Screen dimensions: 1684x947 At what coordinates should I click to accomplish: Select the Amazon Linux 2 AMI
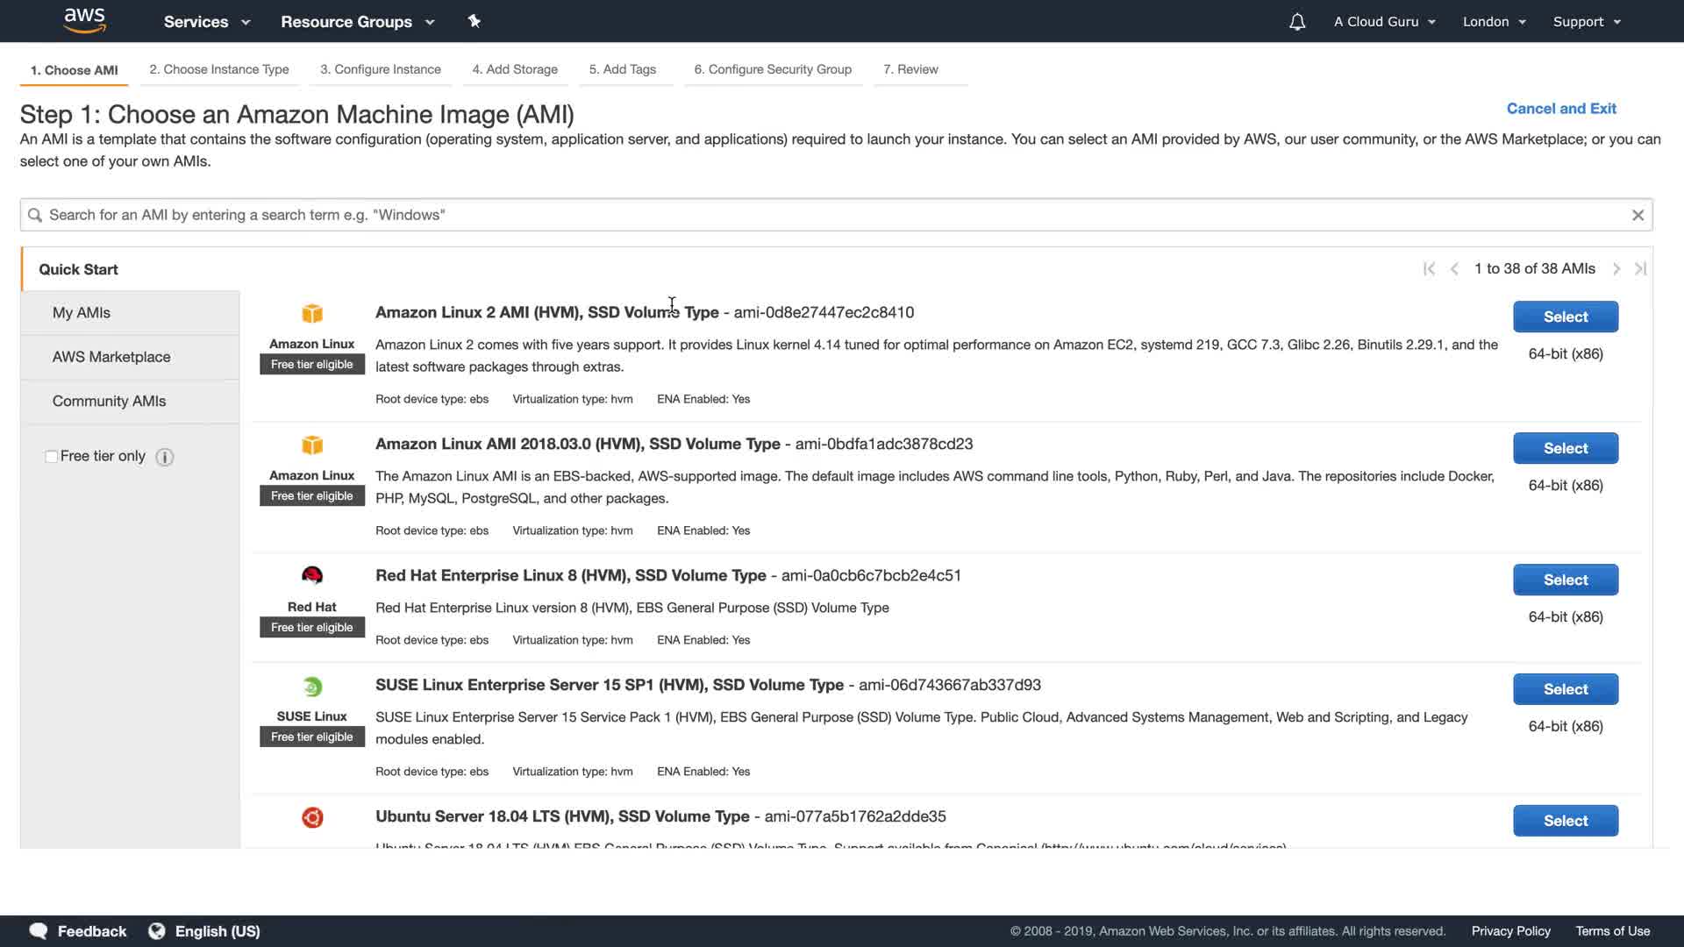1565,317
